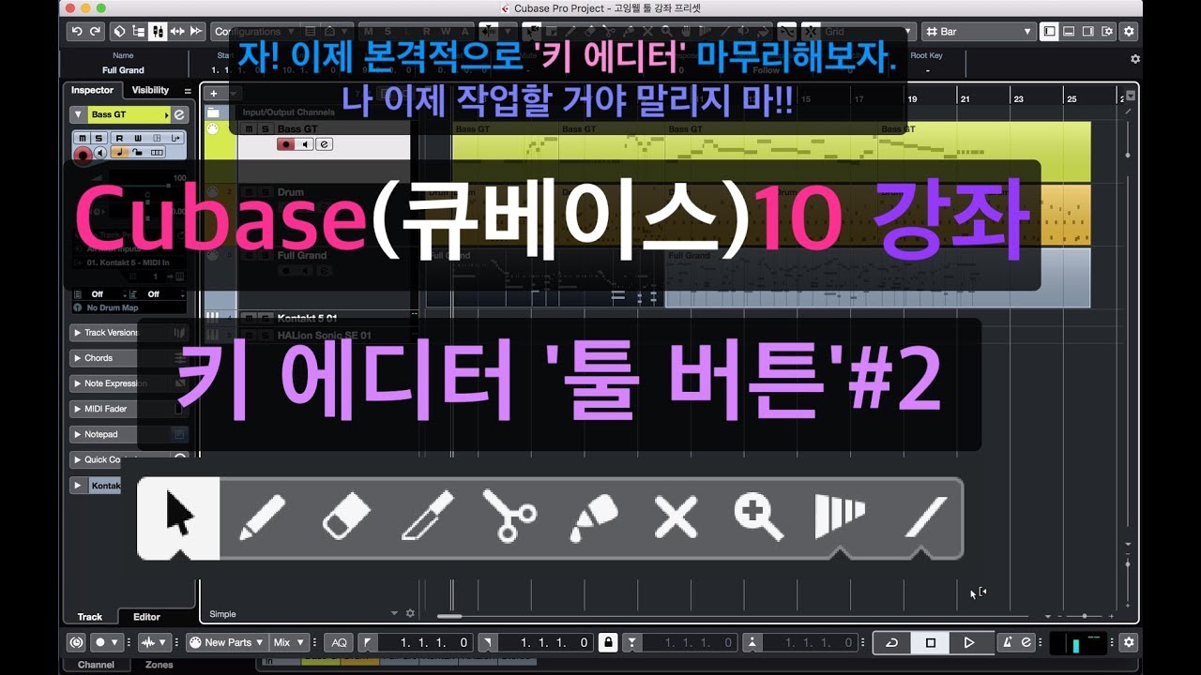Click the X icon beside the Grid dropdown
The width and height of the screenshot is (1201, 675).
pos(810,32)
